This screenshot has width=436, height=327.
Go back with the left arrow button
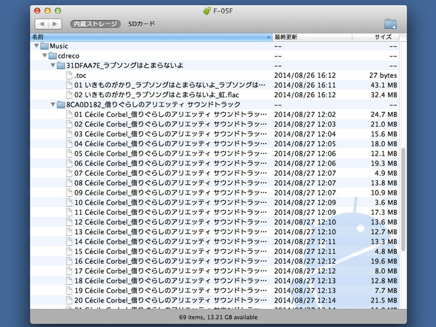pos(42,24)
